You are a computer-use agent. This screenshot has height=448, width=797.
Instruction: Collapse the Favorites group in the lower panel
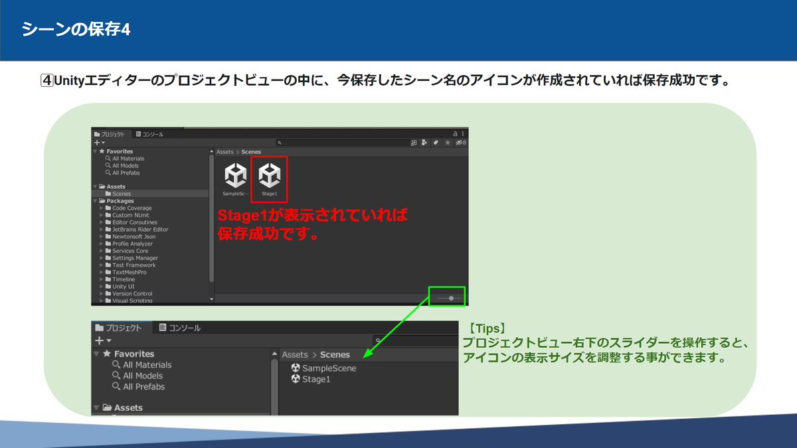coord(97,354)
